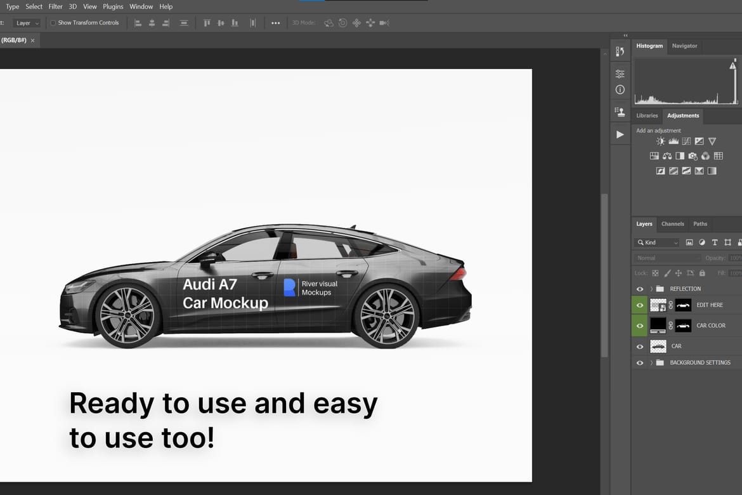Add a Vibrance adjustment

712,141
